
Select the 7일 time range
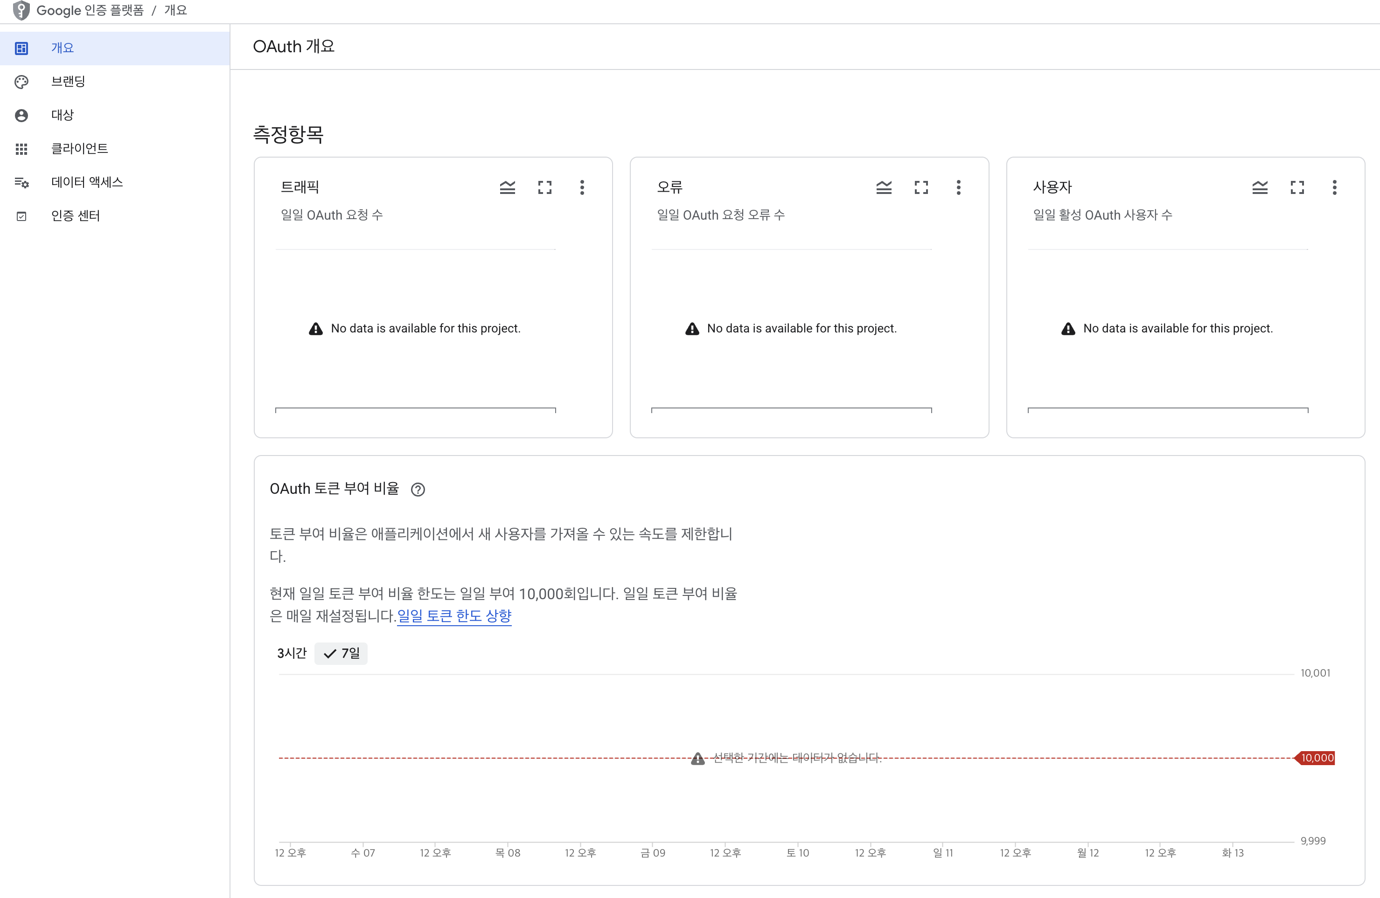click(341, 653)
